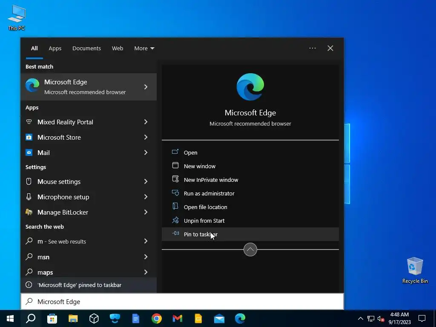Expand the msn web suggestion arrow
The height and width of the screenshot is (327, 436).
(x=146, y=257)
